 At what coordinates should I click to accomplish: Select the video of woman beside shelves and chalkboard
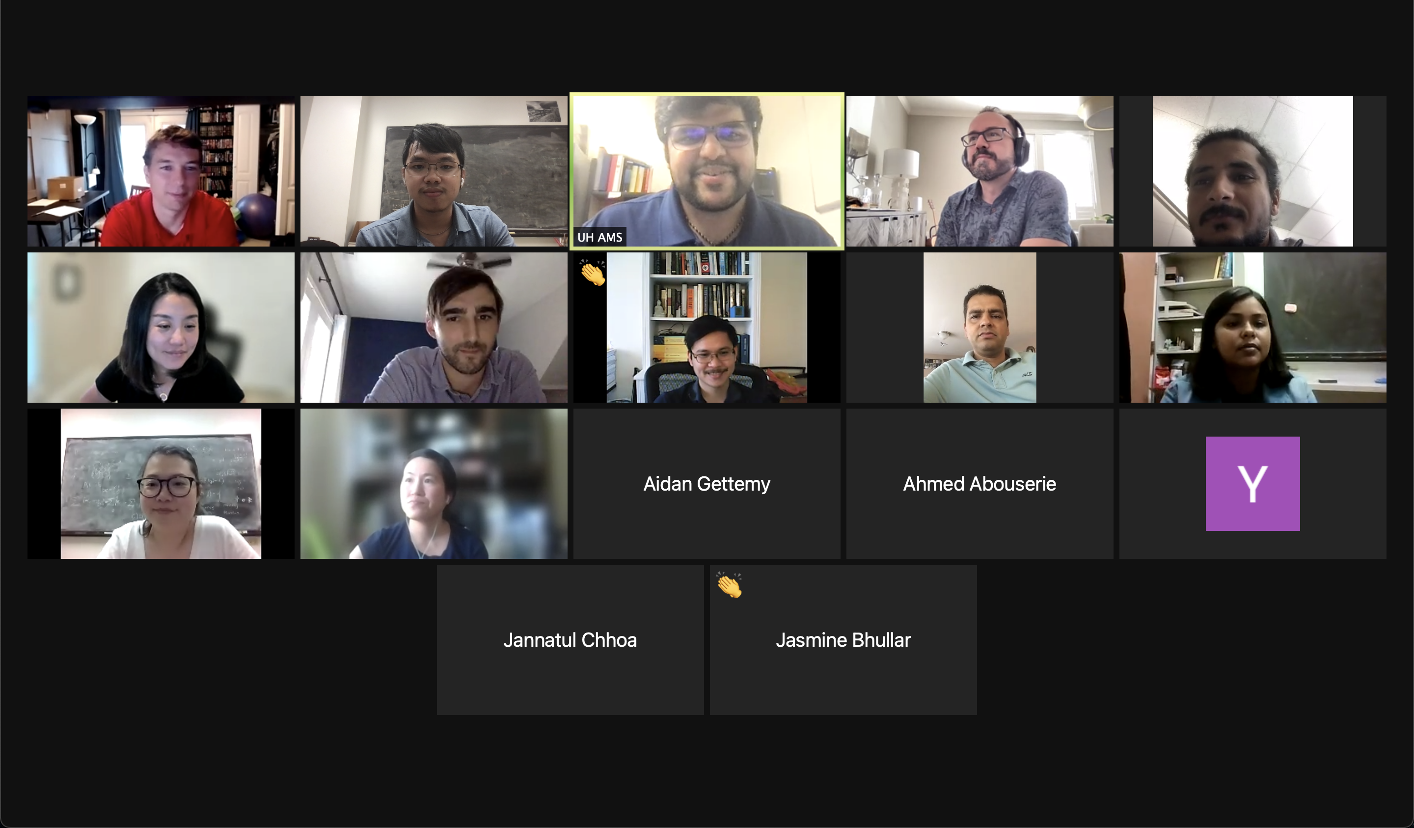[1252, 327]
